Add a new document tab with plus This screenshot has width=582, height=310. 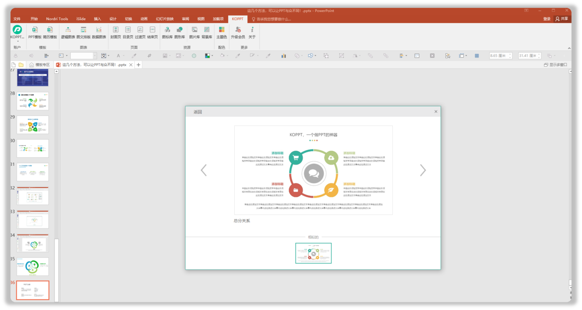[138, 65]
